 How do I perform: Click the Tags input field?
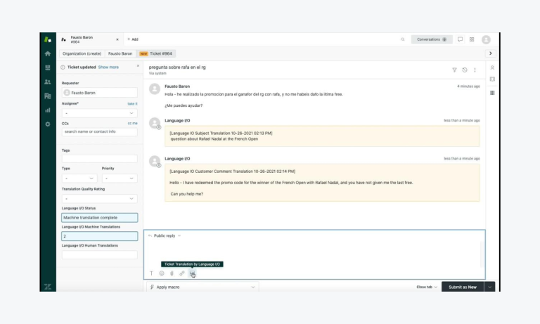coord(100,159)
